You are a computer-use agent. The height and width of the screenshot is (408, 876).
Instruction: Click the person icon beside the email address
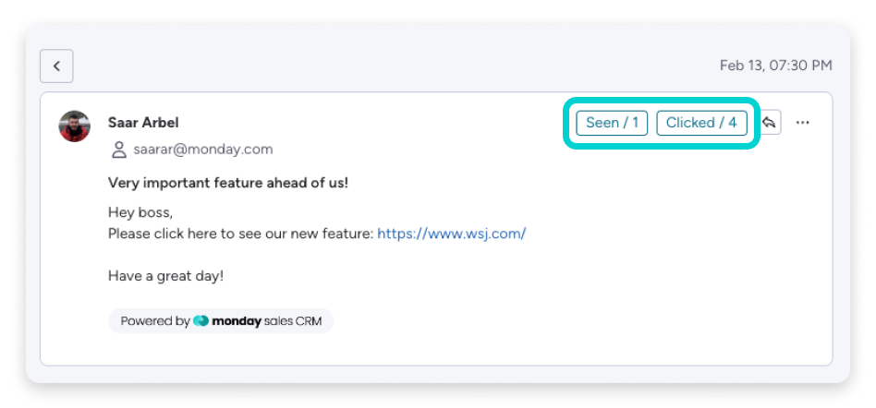118,150
